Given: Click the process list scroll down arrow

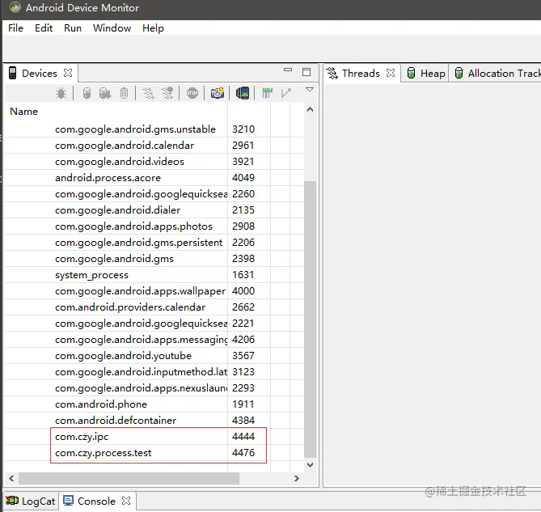Looking at the screenshot, I should pyautogui.click(x=310, y=464).
